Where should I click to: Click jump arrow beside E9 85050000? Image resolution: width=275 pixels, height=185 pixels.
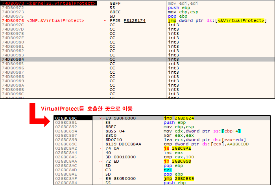click(100, 179)
